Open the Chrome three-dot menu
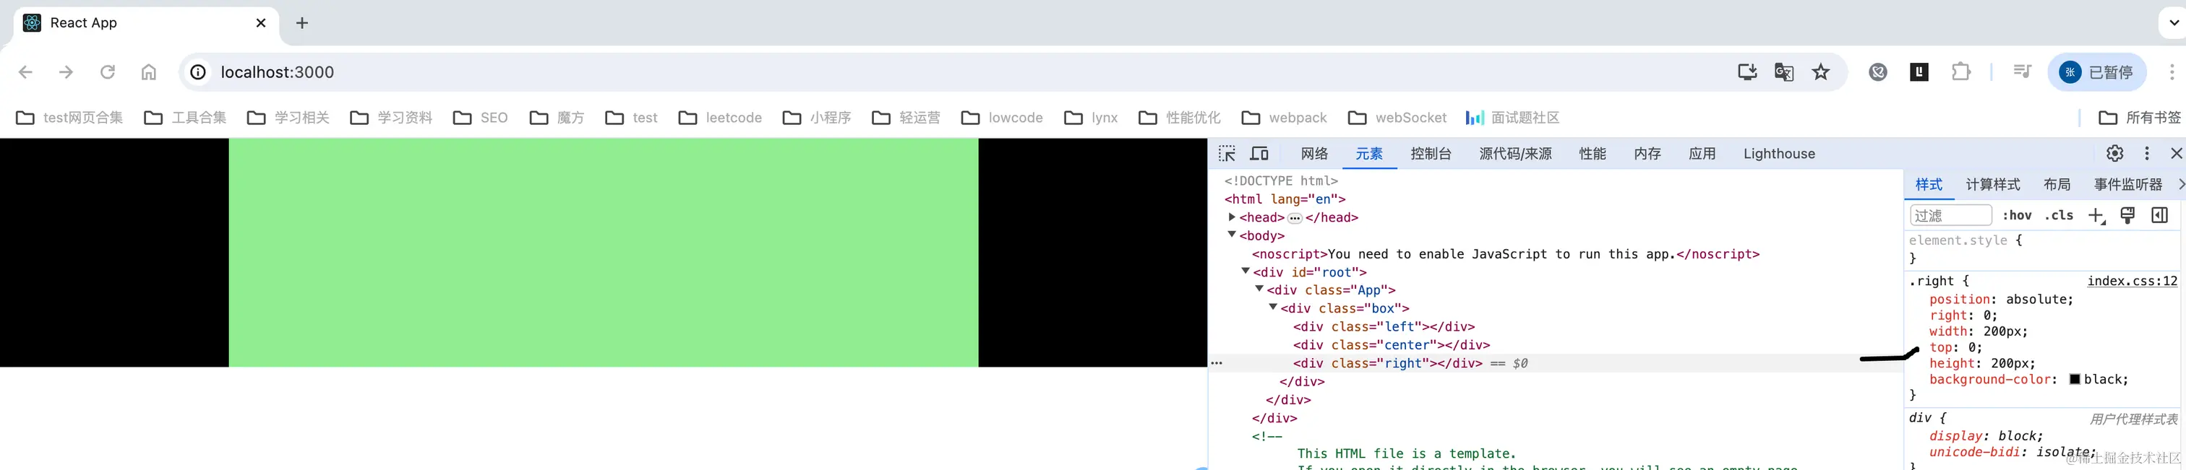Screen dimensions: 2186x470 [x=2172, y=72]
